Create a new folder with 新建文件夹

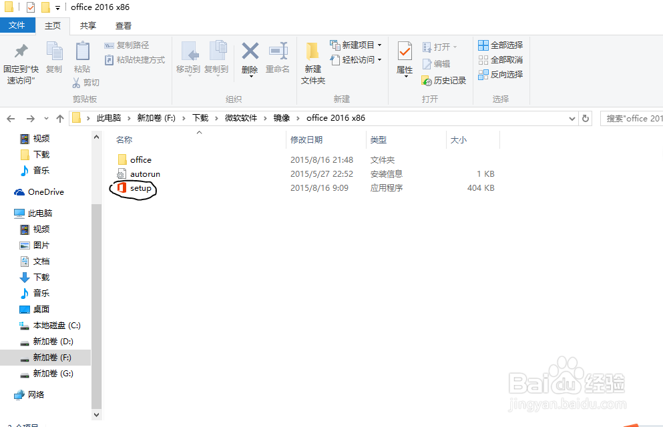(313, 63)
